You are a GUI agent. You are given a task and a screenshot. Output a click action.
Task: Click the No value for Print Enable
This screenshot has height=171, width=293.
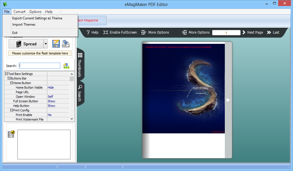pos(50,115)
